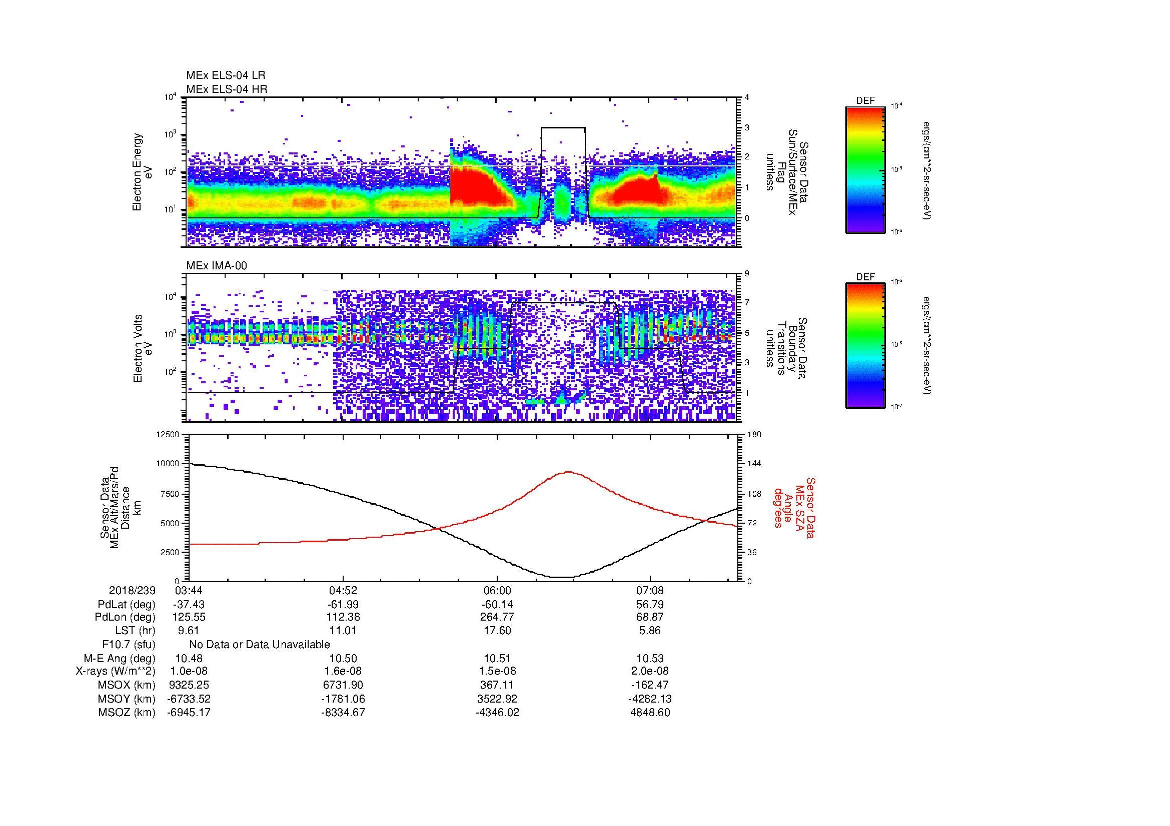Click the flat top of the ELS panel flag line
This screenshot has width=1170, height=826.
coord(563,127)
